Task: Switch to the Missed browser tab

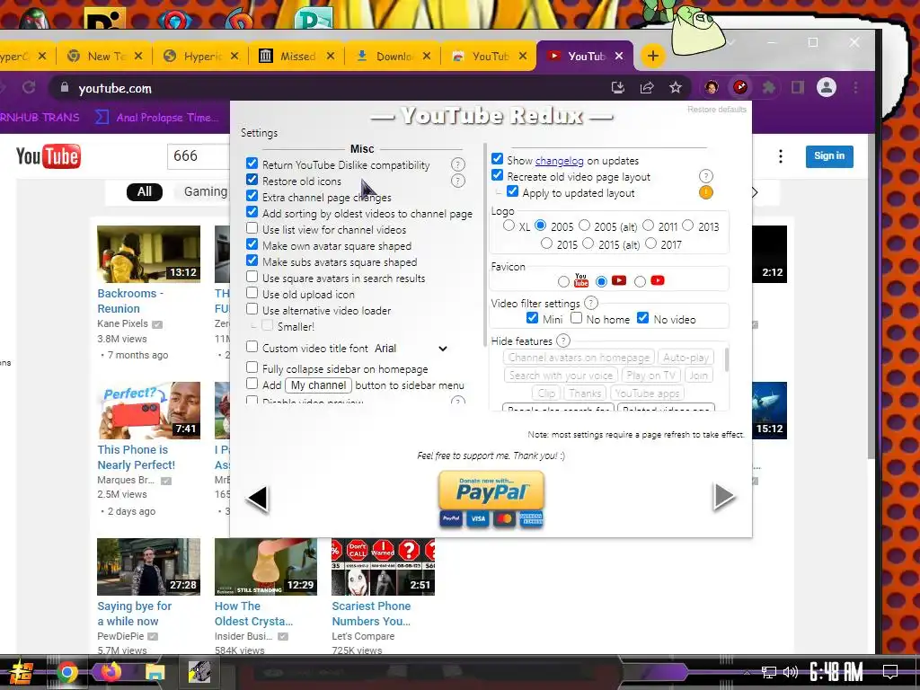Action: click(296, 57)
